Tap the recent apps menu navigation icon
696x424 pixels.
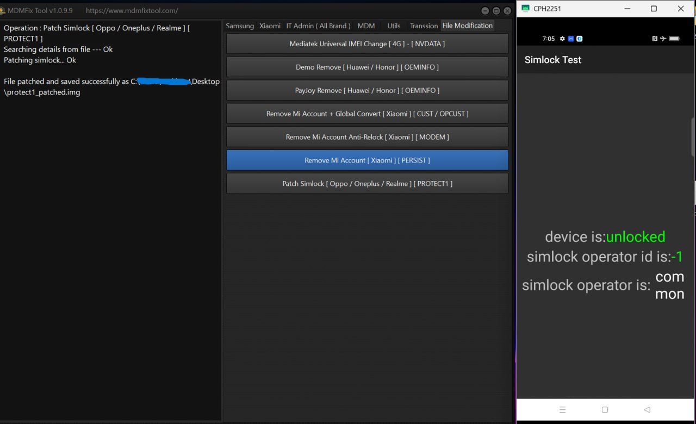(562, 409)
